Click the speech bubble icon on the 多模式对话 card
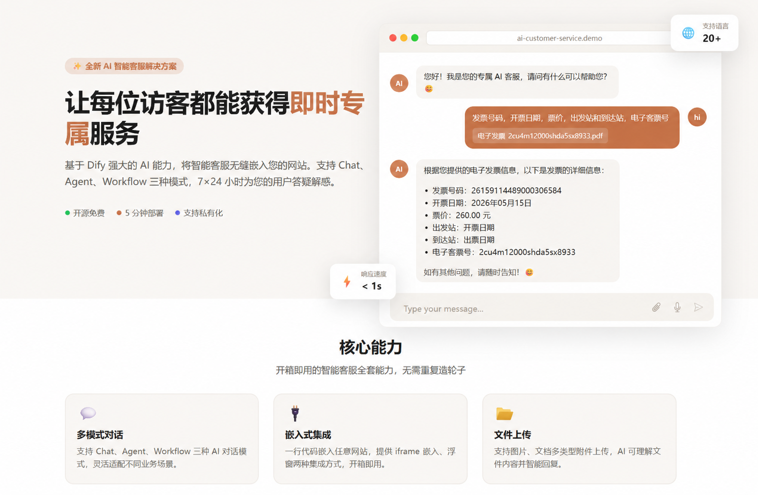 (88, 413)
